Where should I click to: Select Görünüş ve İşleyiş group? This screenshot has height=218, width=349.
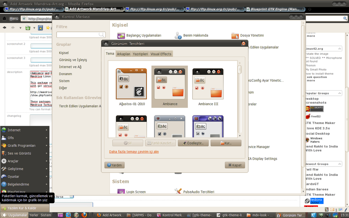[73, 60]
